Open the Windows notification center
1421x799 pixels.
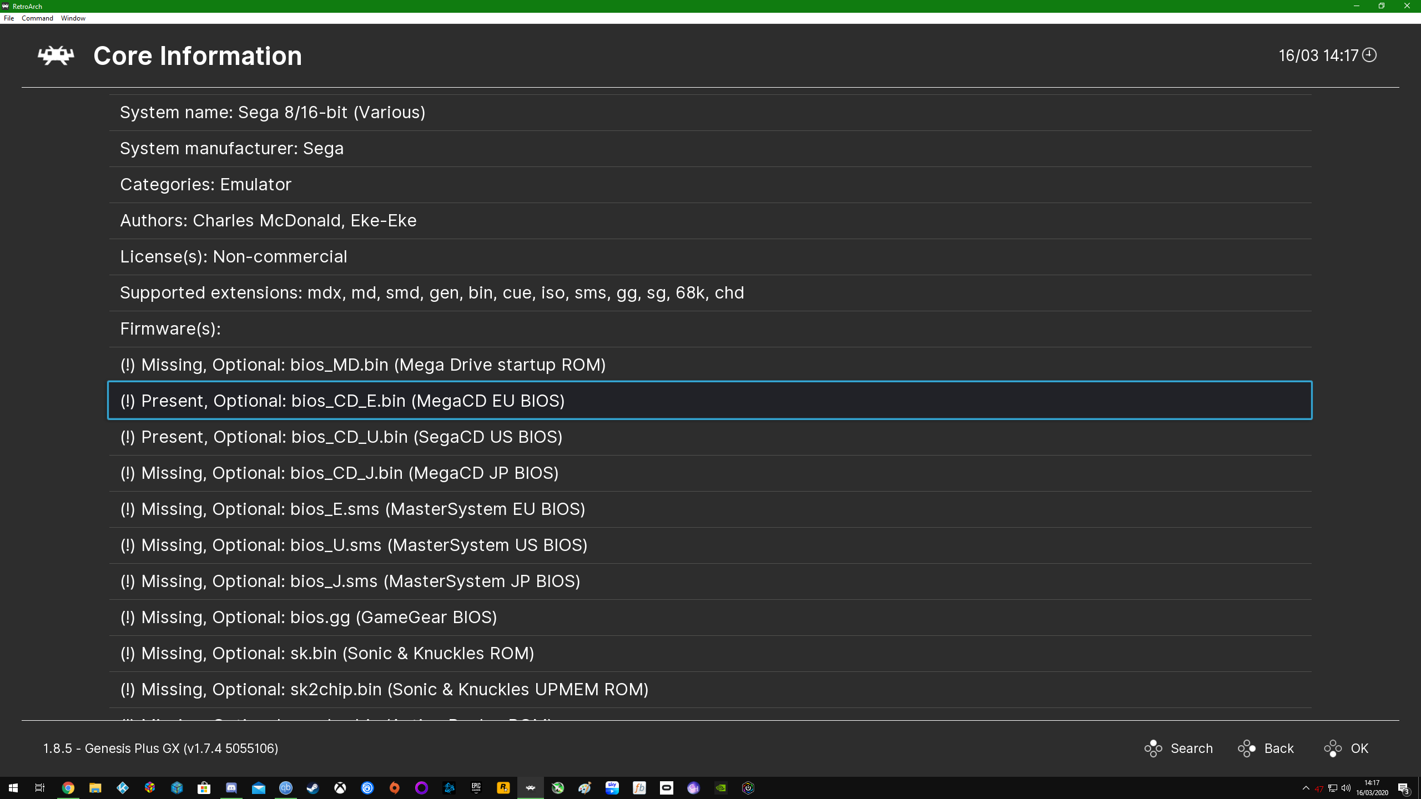coord(1404,788)
